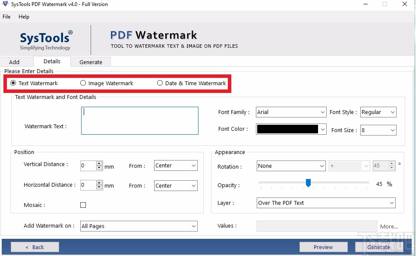
Task: Click the Preview button
Action: tap(323, 247)
